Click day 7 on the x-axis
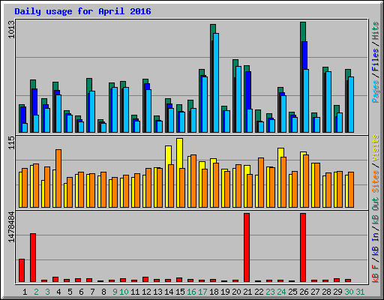The width and height of the screenshot is (384, 300). pos(92,292)
